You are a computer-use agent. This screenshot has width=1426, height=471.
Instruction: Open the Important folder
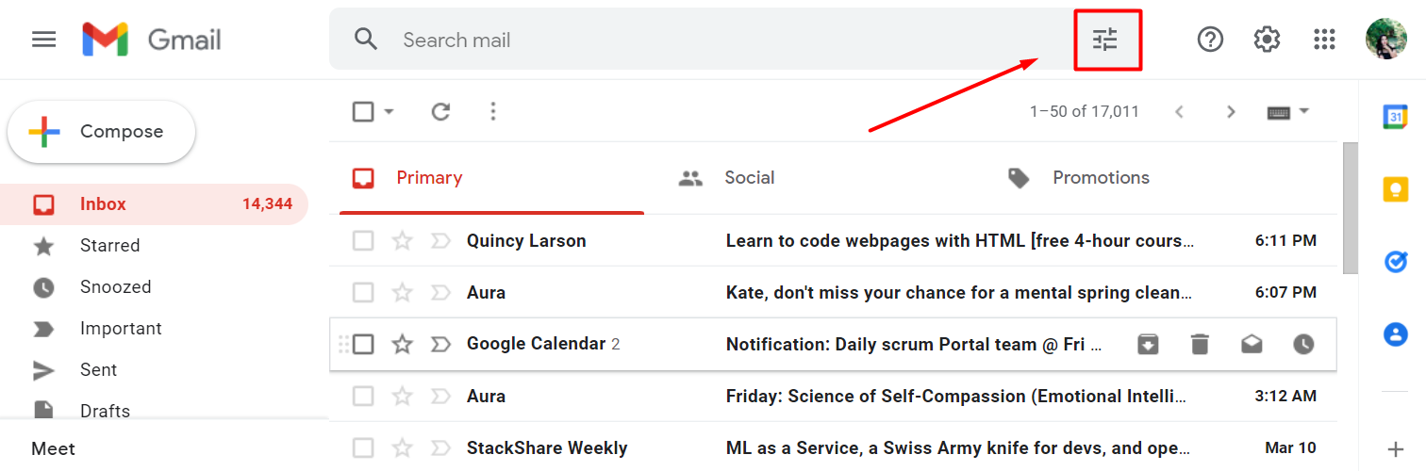pyautogui.click(x=155, y=329)
